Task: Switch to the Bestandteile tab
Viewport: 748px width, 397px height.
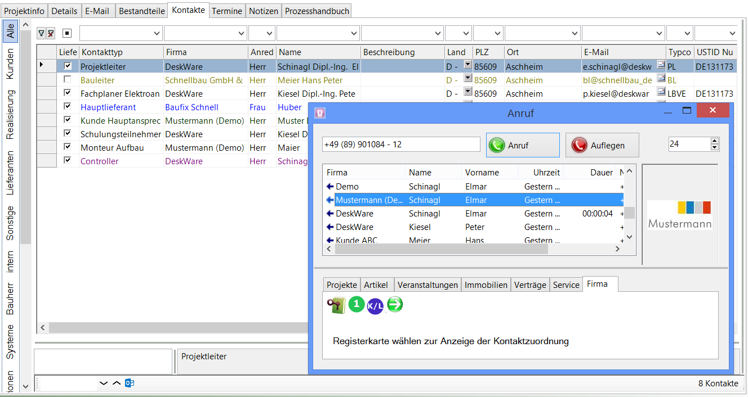Action: [x=142, y=11]
